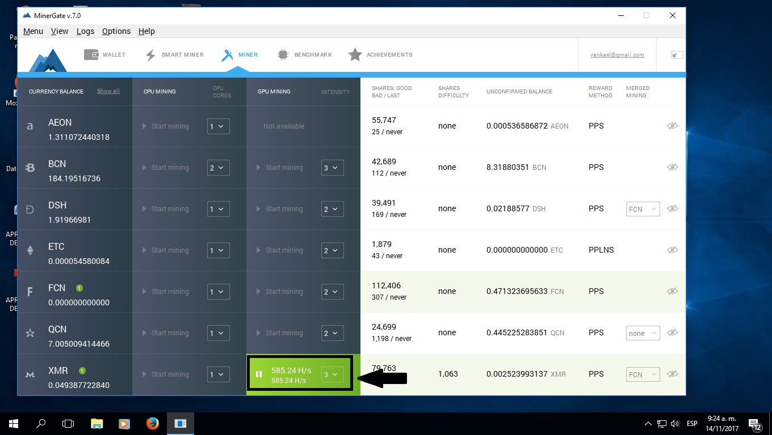
Task: Start GPU mining for DSH
Action: coord(279,209)
